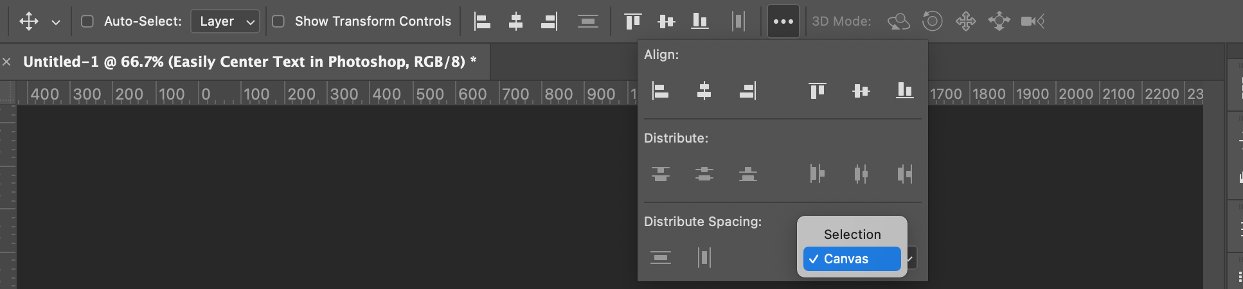Click Align left edges in options bar
This screenshot has width=1243, height=289.
[482, 21]
